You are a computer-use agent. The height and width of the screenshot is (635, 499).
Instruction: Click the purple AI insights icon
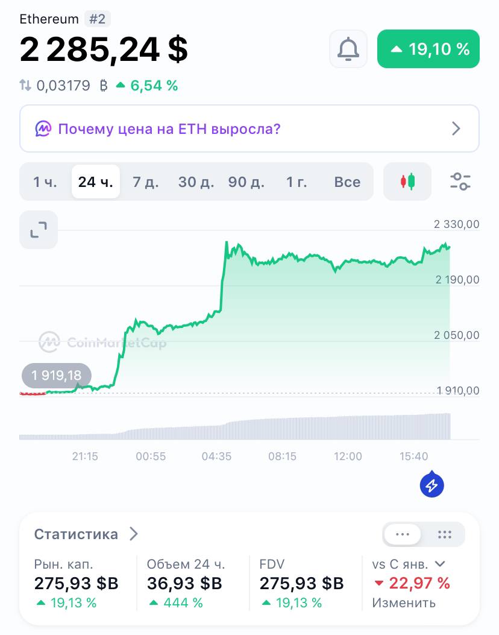click(43, 129)
